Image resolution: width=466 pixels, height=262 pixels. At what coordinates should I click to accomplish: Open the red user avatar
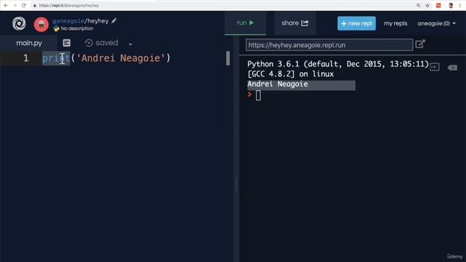(41, 24)
